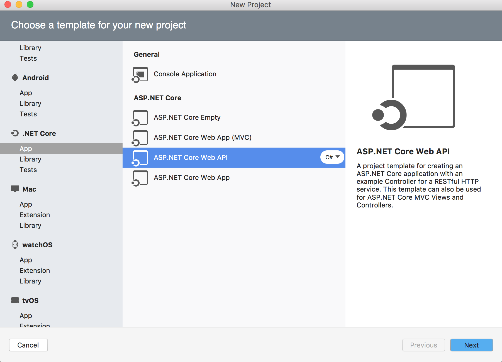Select Tests under Android category
Image resolution: width=502 pixels, height=362 pixels.
[x=28, y=114]
